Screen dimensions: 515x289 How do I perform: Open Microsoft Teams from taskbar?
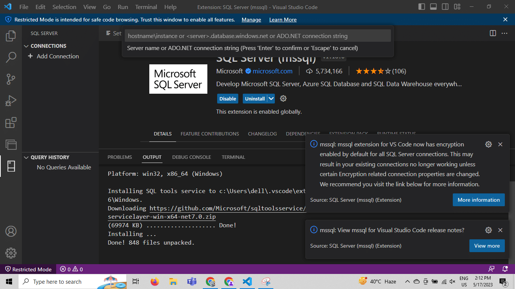click(192, 281)
